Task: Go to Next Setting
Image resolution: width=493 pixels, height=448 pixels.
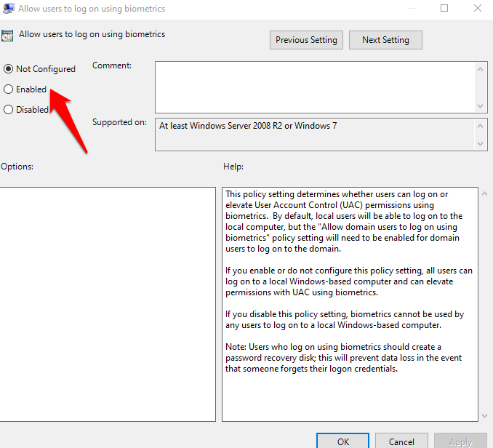Action: click(385, 40)
